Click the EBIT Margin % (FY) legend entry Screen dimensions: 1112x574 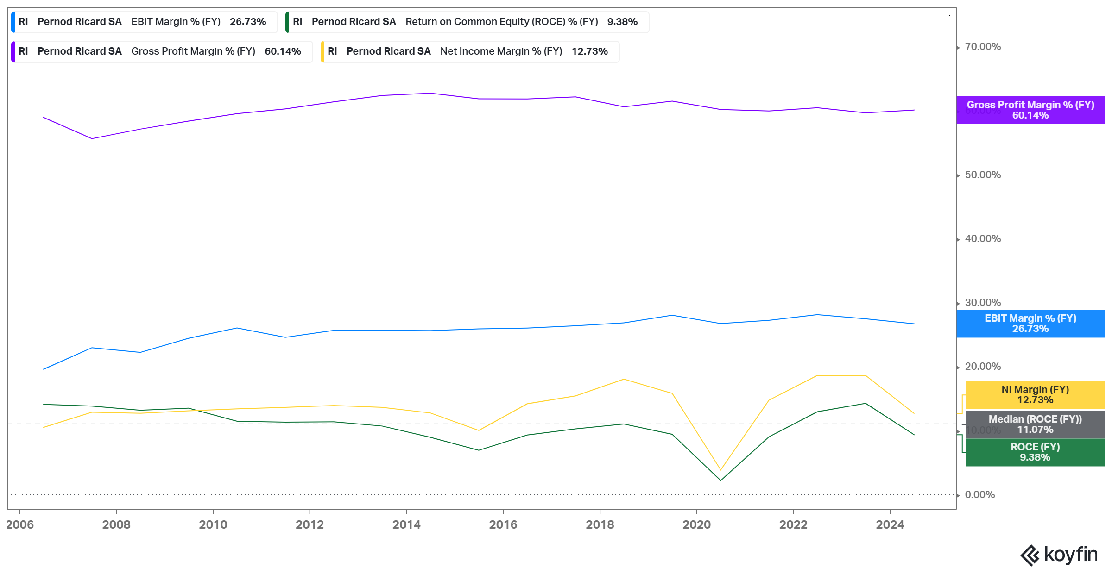144,22
